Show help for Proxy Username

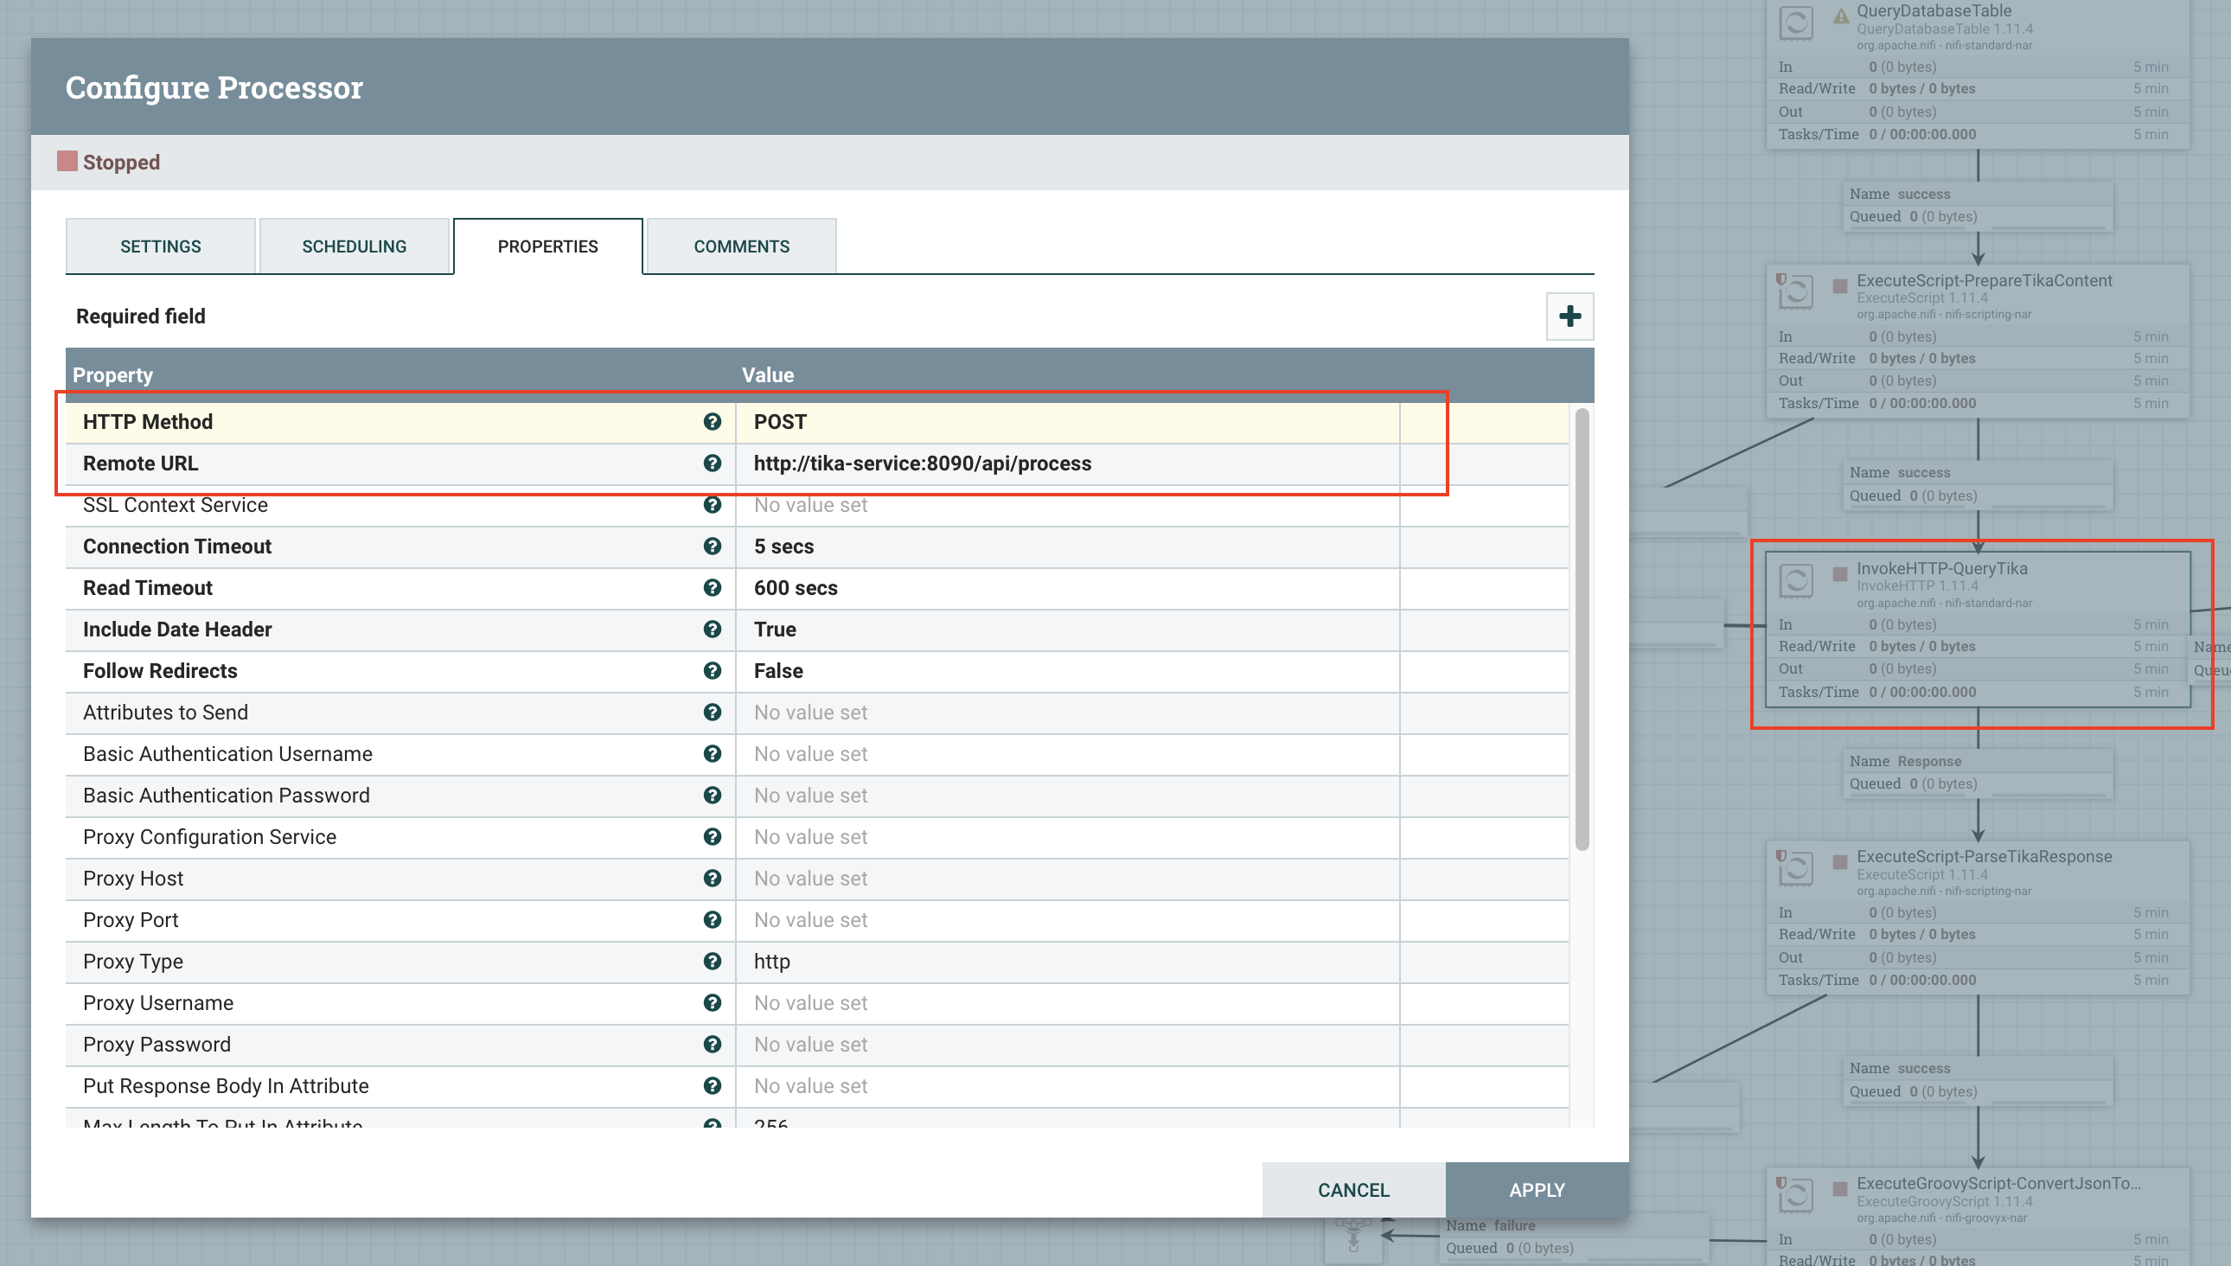click(712, 1003)
